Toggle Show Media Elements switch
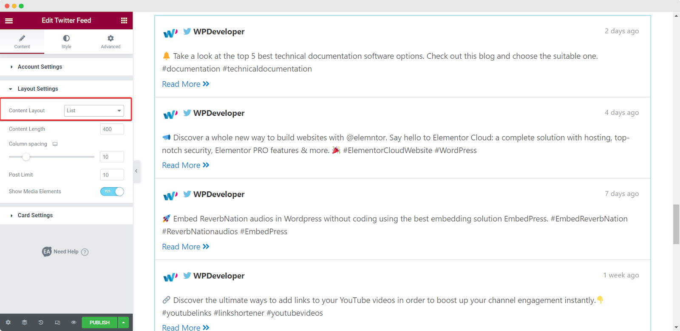The width and height of the screenshot is (680, 331). [x=112, y=191]
